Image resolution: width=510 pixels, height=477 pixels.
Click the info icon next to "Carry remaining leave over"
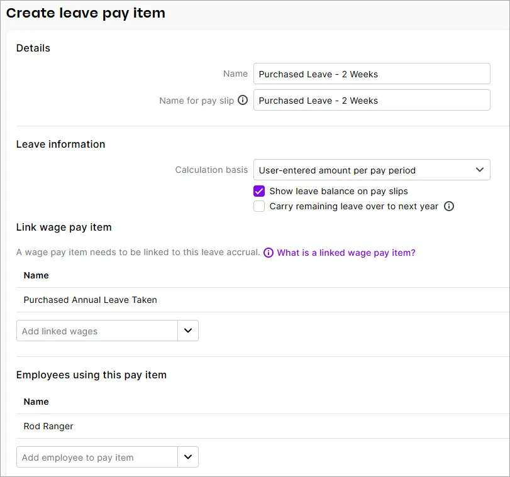tap(449, 206)
